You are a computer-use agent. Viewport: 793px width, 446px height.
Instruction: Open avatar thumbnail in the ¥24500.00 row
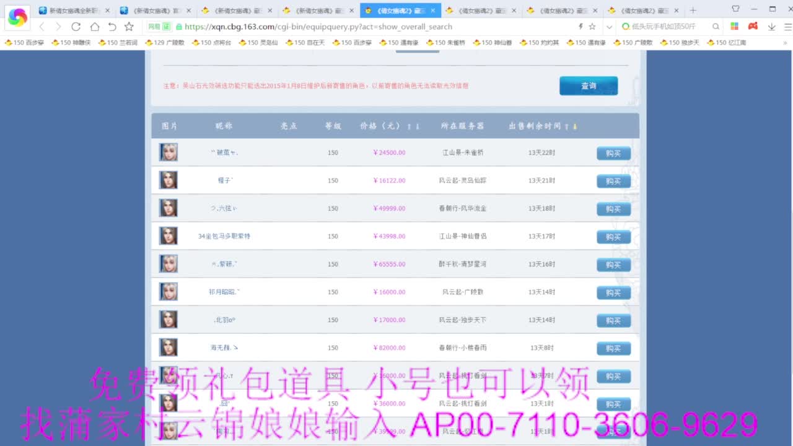pyautogui.click(x=169, y=152)
